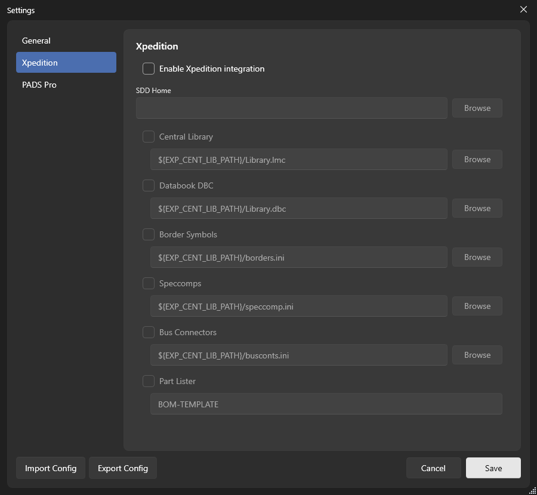Browse for the Speccomps file
The height and width of the screenshot is (495, 537).
[x=477, y=306]
